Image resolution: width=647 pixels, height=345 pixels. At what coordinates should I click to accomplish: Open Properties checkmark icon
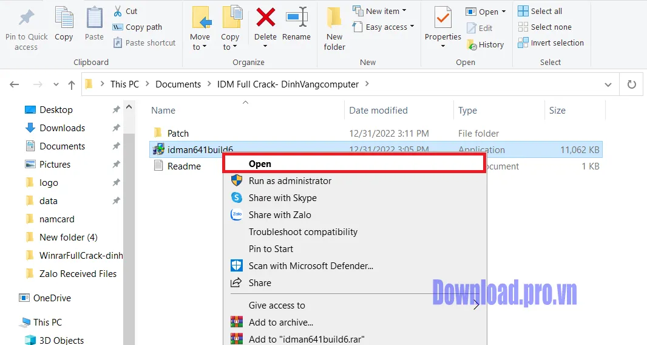tap(442, 19)
